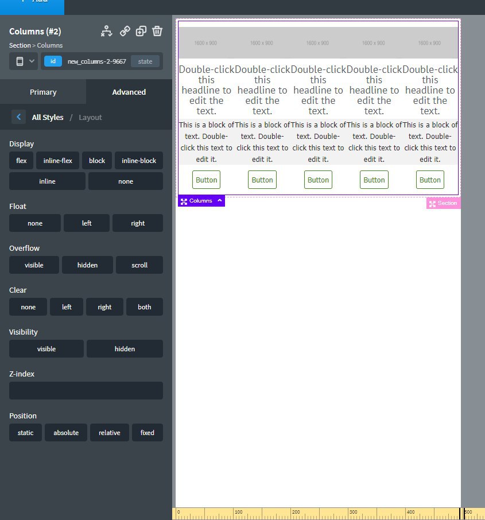This screenshot has height=520, width=485.
Task: Click the Section breadcrumb in Section > Columns
Action: coord(20,45)
